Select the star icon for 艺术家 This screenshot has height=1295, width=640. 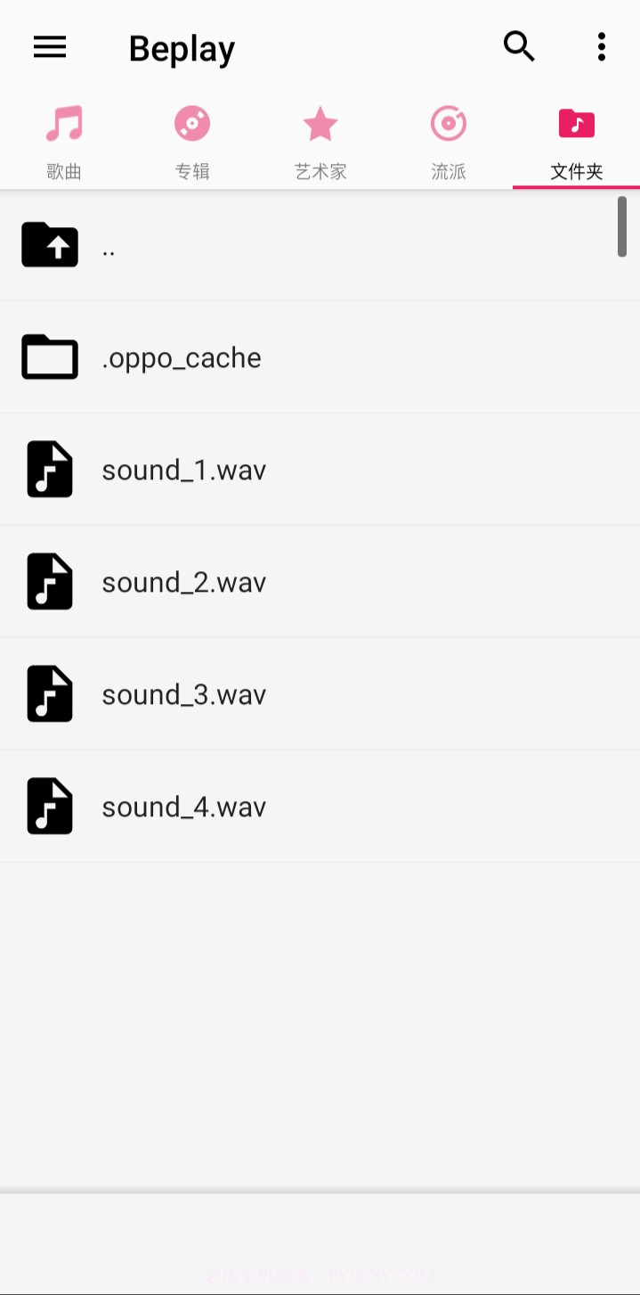[320, 123]
